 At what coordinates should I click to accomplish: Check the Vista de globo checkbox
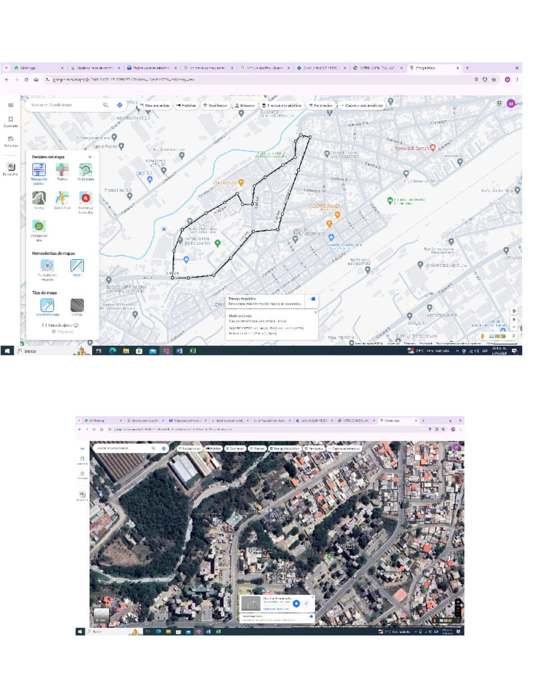pyautogui.click(x=45, y=325)
